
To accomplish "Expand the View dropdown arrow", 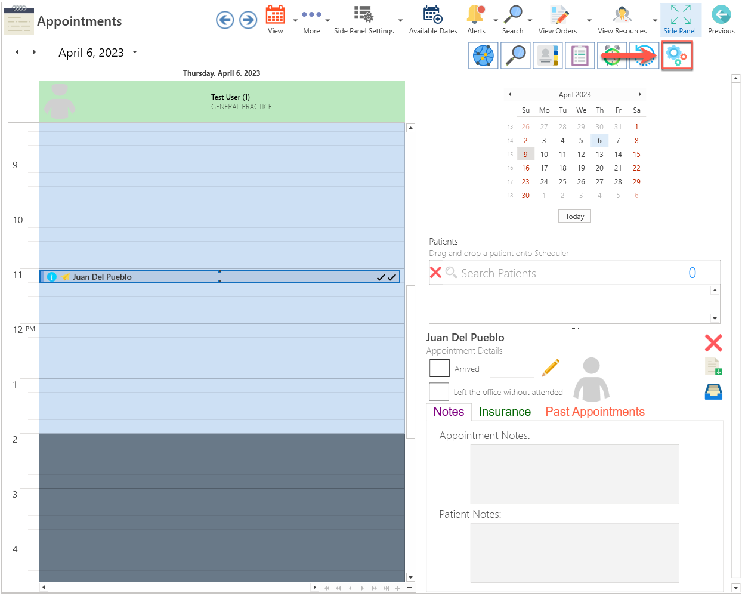I will click(x=295, y=20).
